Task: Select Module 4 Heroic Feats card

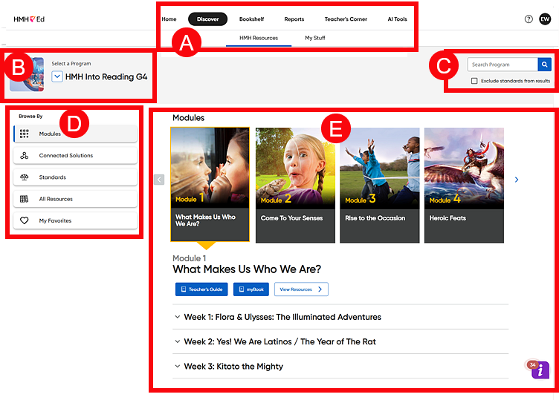Action: [464, 186]
